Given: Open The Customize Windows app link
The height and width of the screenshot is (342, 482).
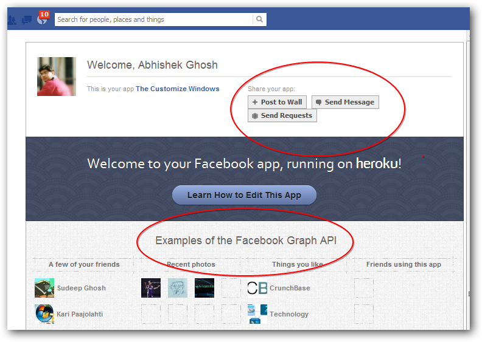Looking at the screenshot, I should [x=177, y=89].
